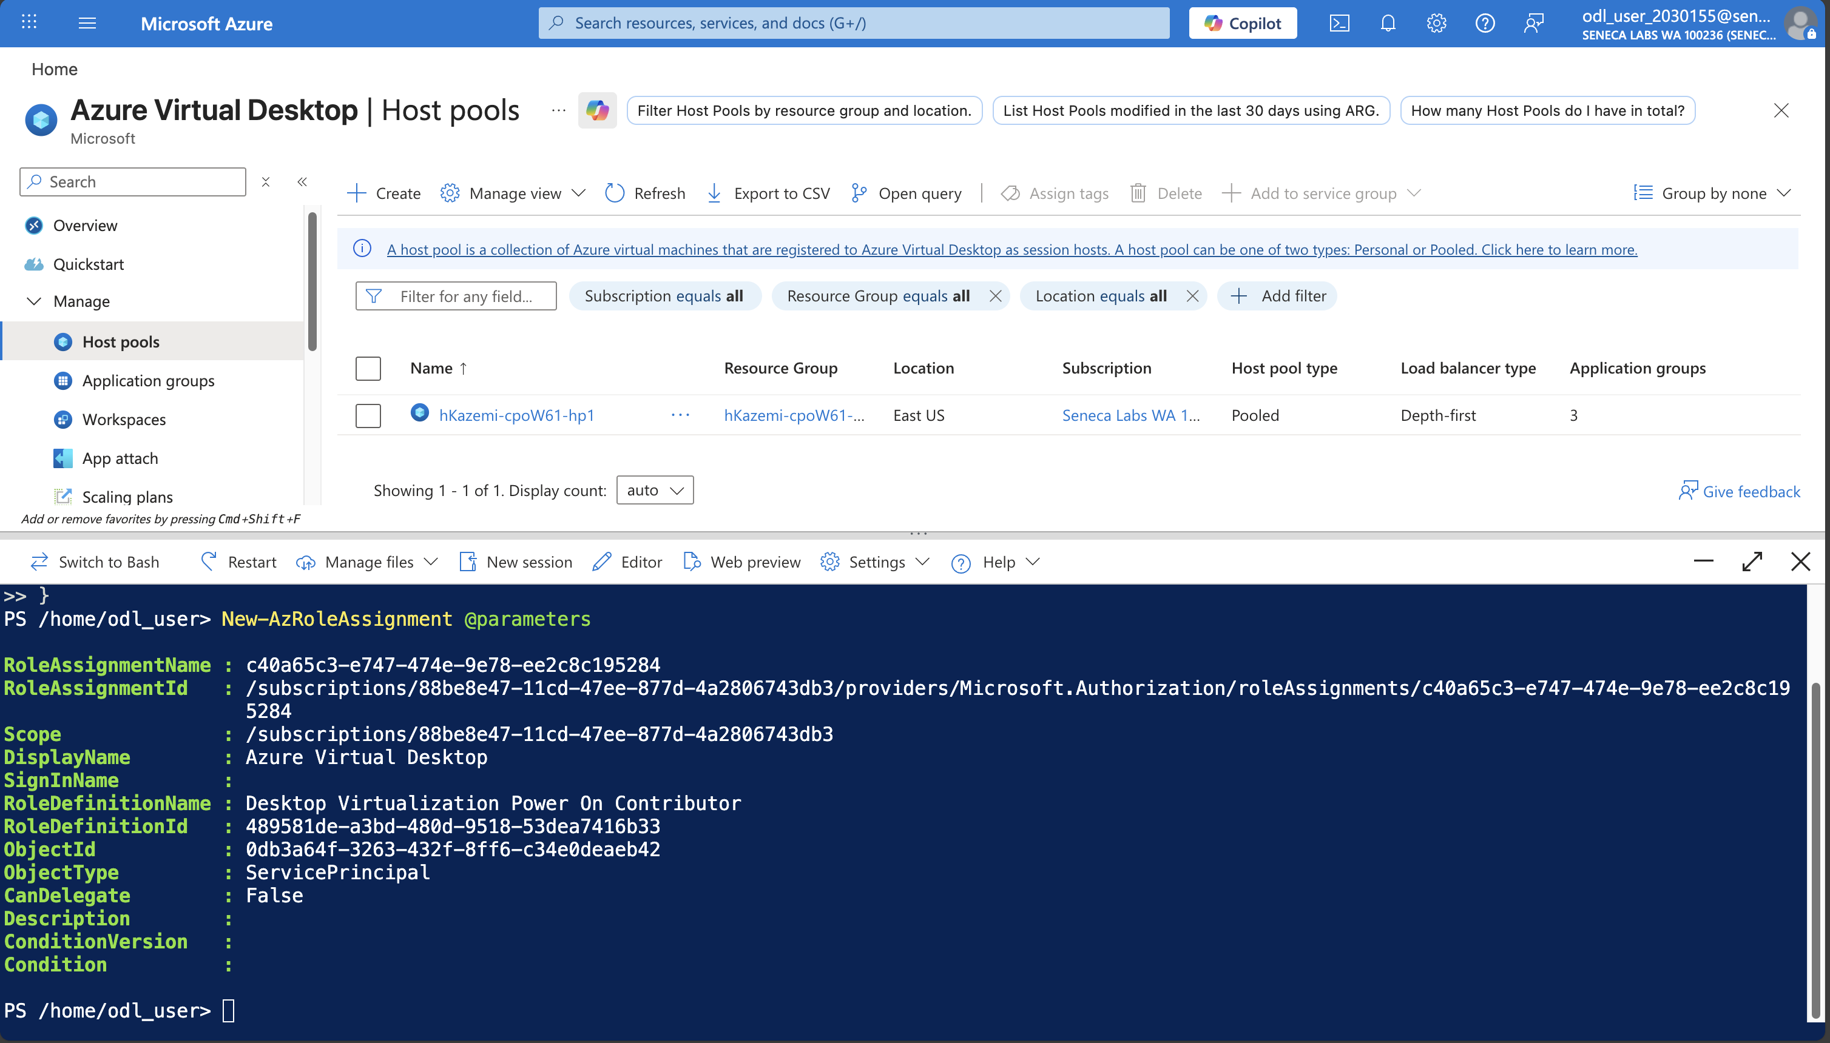
Task: Click List Host Pools modified suggestion
Action: click(x=1190, y=110)
